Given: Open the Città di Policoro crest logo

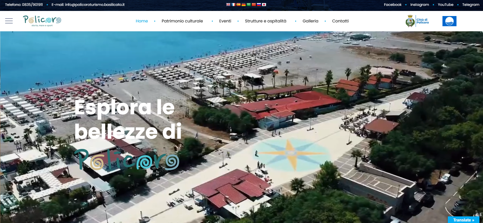Looking at the screenshot, I should (x=417, y=21).
